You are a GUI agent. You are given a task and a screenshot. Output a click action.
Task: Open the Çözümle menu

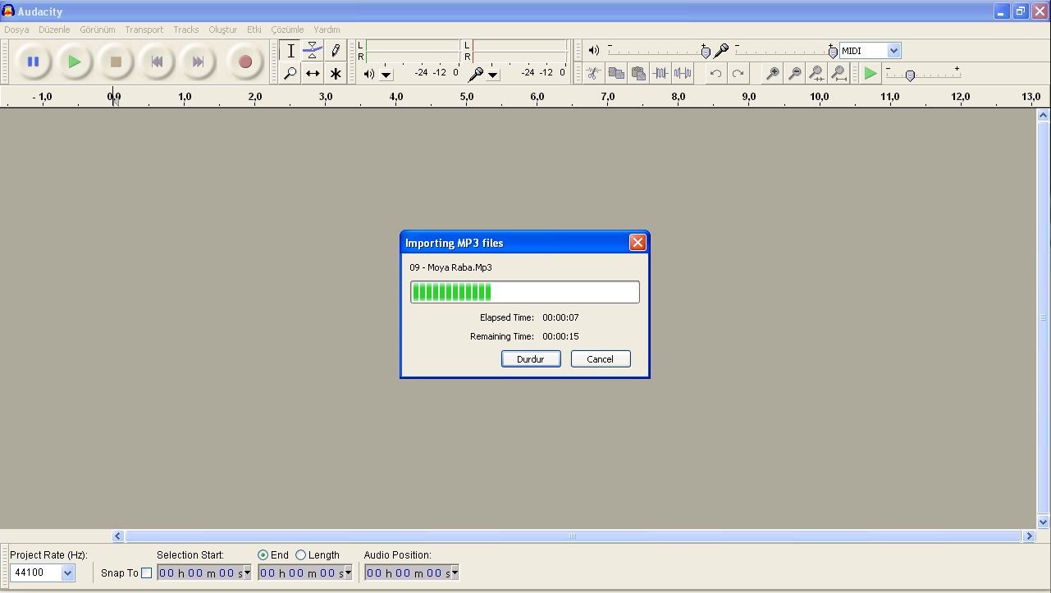pyautogui.click(x=288, y=30)
